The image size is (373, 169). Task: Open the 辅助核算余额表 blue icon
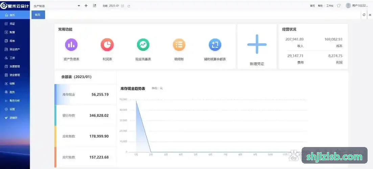(x=215, y=45)
